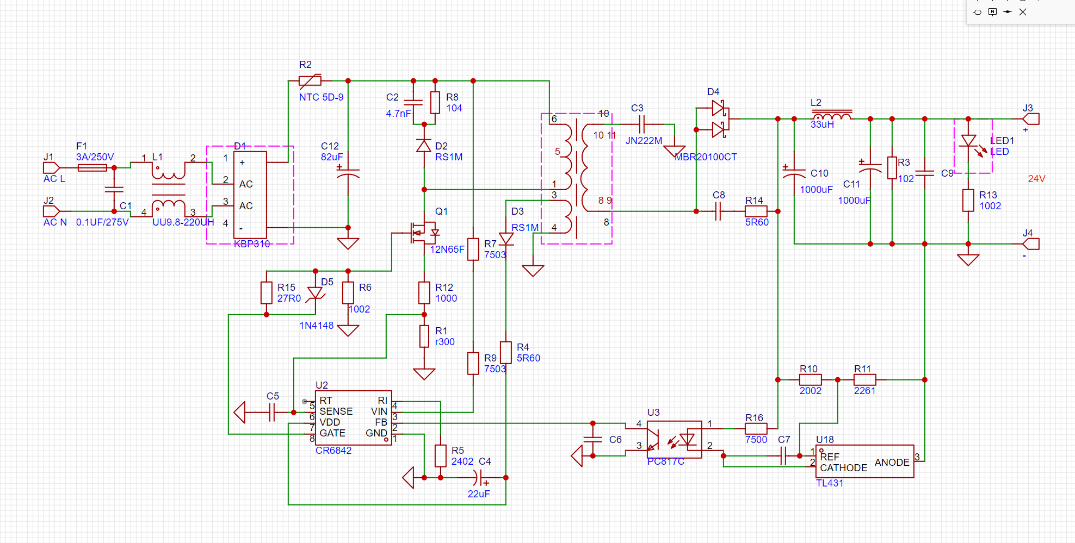Click the 12N65F MOSFET value label

(x=447, y=249)
